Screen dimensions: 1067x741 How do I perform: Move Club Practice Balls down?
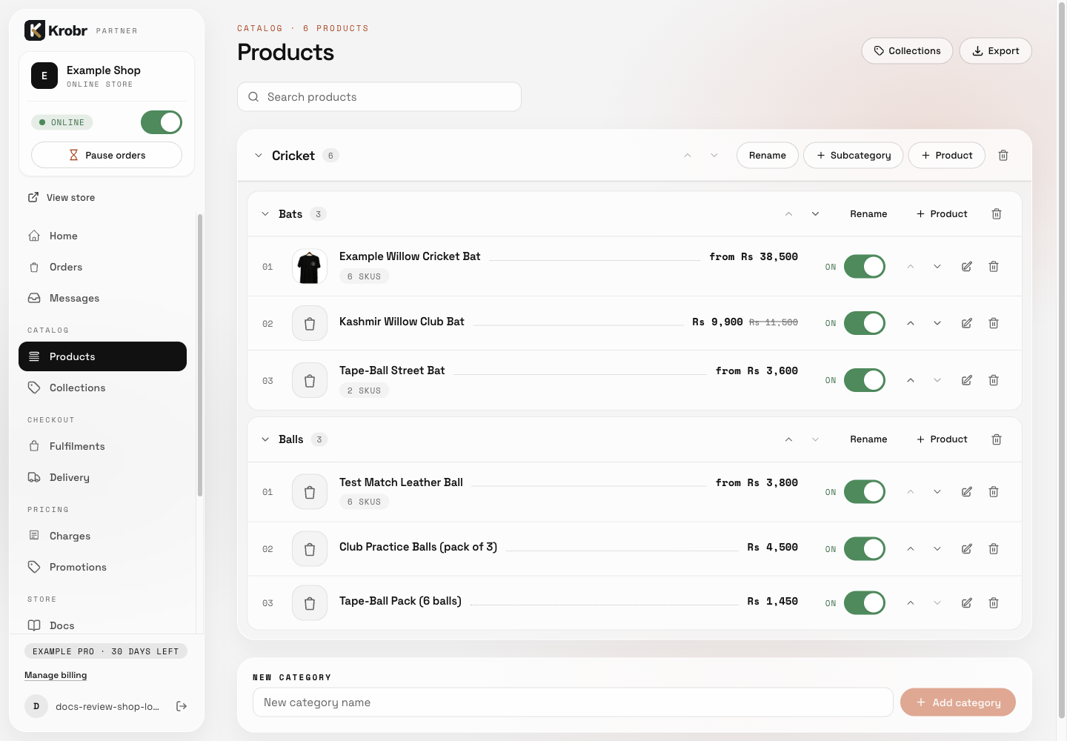(x=937, y=549)
